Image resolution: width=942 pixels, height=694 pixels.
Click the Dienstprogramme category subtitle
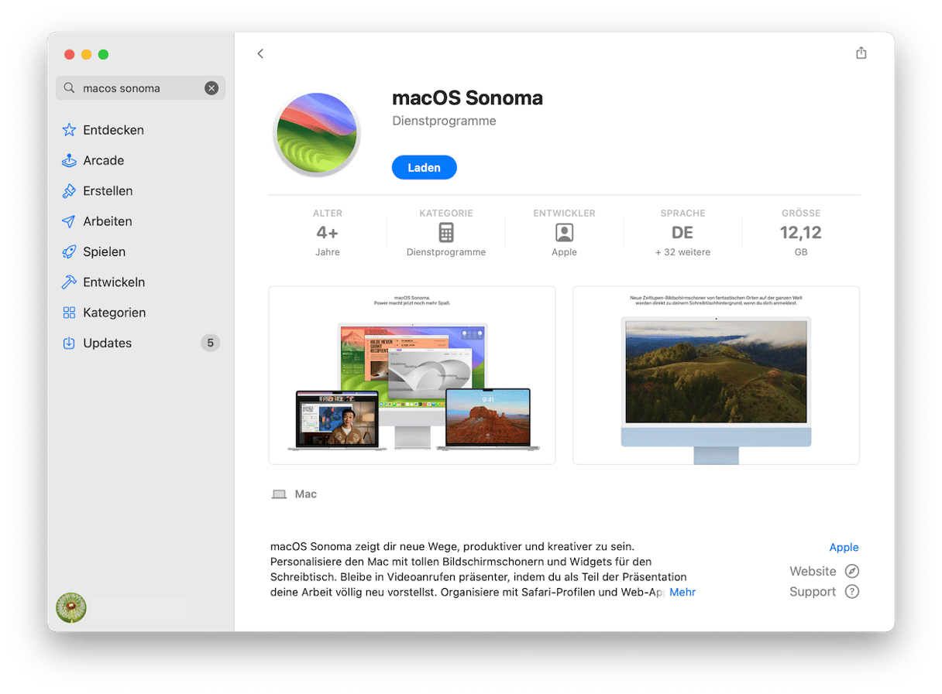(444, 121)
